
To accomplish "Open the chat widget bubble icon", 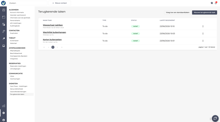I will click(215, 118).
